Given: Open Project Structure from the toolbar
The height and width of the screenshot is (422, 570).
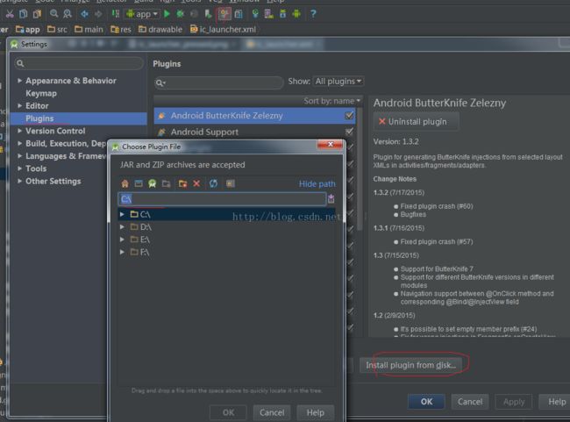Looking at the screenshot, I should click(x=239, y=14).
